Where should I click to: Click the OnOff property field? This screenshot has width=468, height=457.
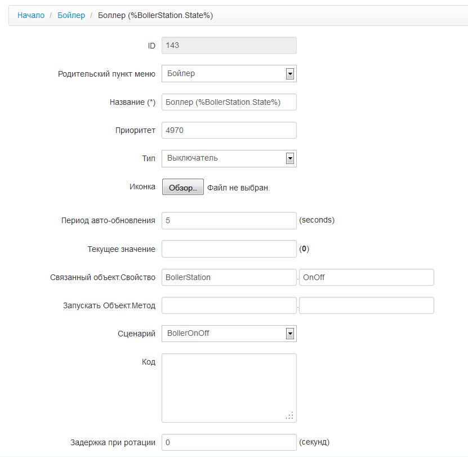(366, 277)
